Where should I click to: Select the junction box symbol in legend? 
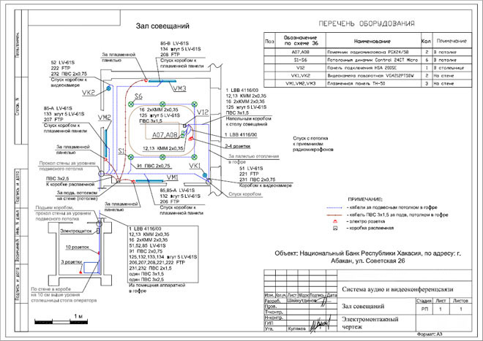pyautogui.click(x=334, y=227)
